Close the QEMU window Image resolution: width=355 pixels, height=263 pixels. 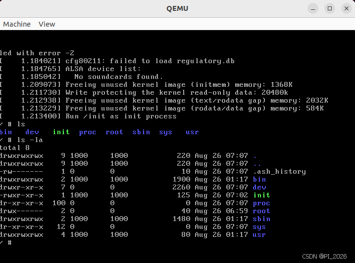347,8
